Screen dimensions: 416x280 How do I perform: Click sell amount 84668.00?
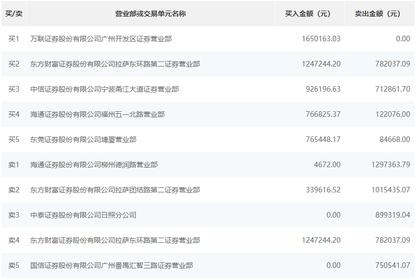pyautogui.click(x=395, y=139)
